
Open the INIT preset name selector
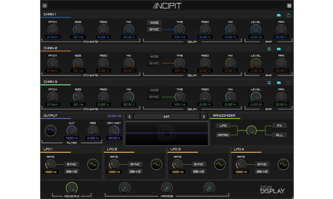(x=166, y=117)
